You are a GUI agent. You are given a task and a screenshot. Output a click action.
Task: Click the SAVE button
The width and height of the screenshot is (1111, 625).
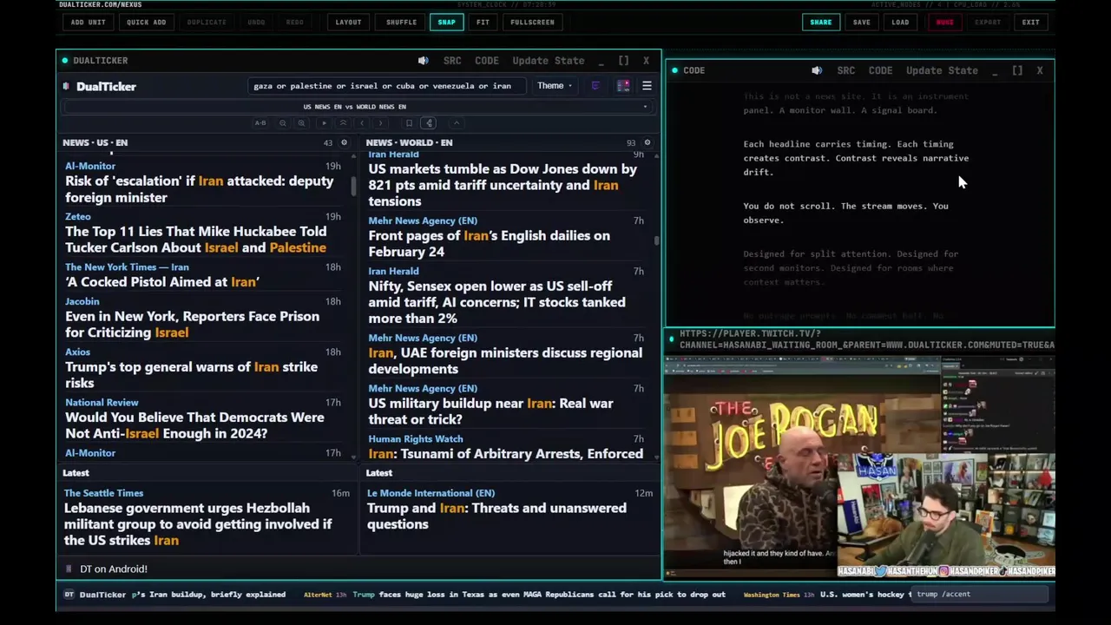click(x=861, y=22)
